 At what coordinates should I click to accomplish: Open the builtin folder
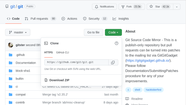(x=20, y=79)
